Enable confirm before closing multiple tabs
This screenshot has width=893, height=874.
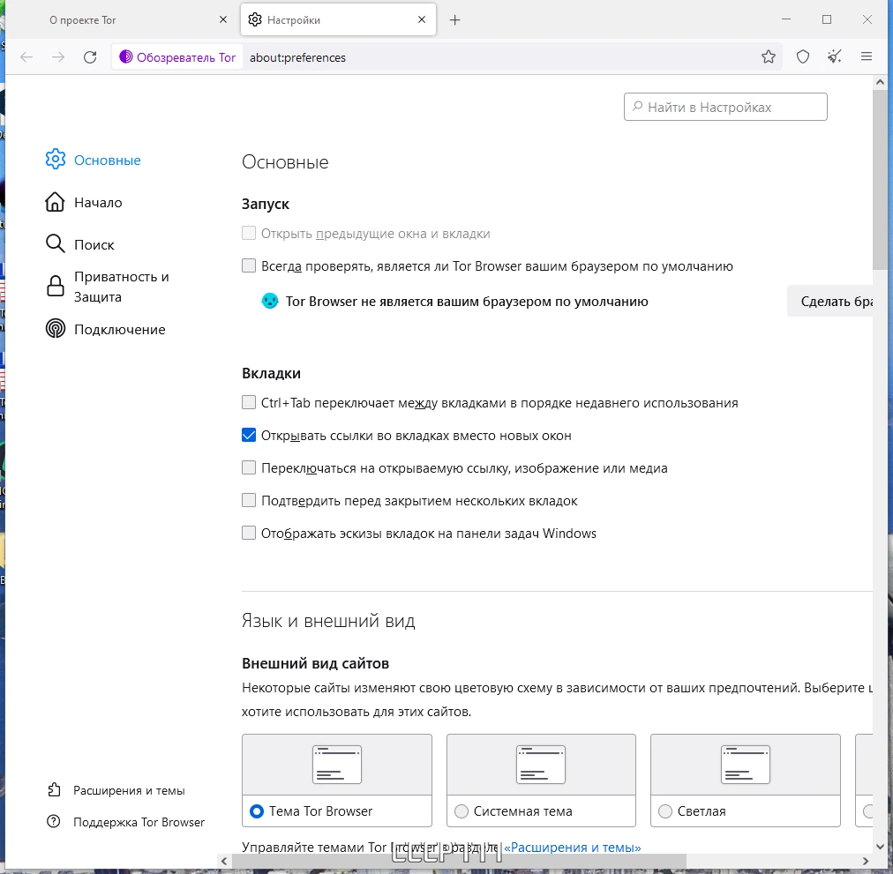click(x=249, y=500)
